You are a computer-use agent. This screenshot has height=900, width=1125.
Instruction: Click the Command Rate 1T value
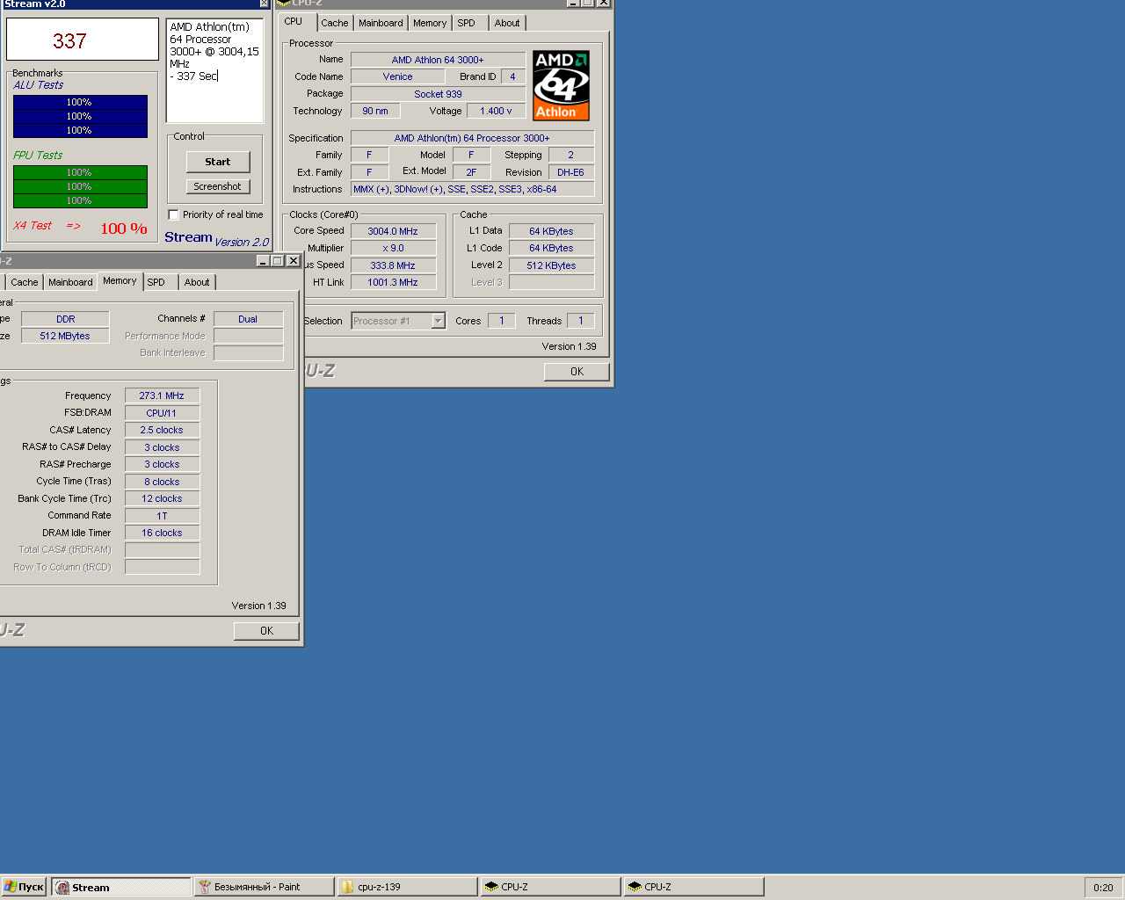coord(162,516)
